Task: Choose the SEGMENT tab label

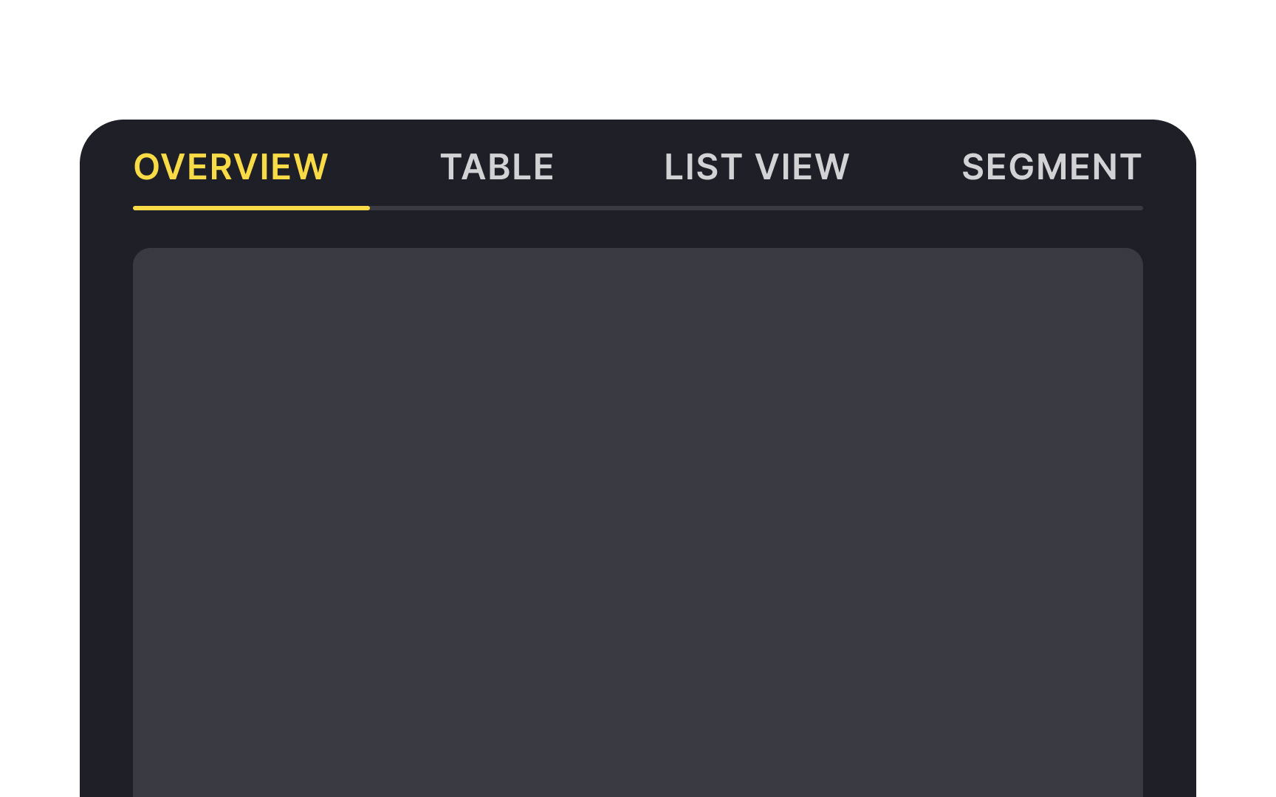Action: [1052, 167]
